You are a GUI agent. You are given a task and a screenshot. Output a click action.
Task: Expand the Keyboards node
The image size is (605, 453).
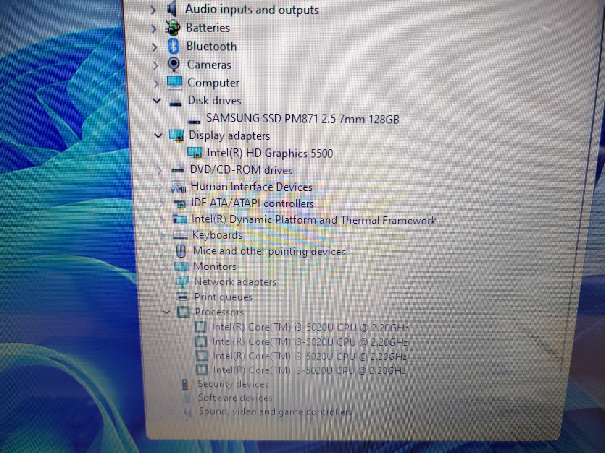(x=163, y=235)
